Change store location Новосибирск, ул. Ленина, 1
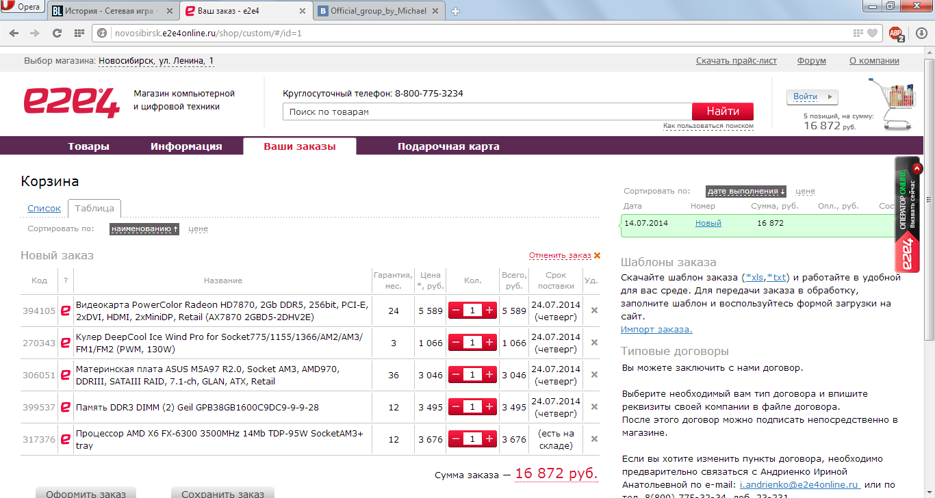Image resolution: width=935 pixels, height=498 pixels. coord(156,61)
